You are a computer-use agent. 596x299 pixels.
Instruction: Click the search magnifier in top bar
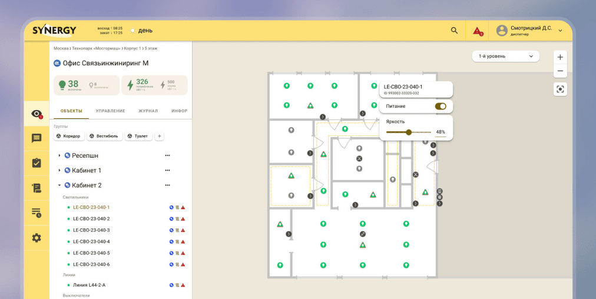click(454, 31)
